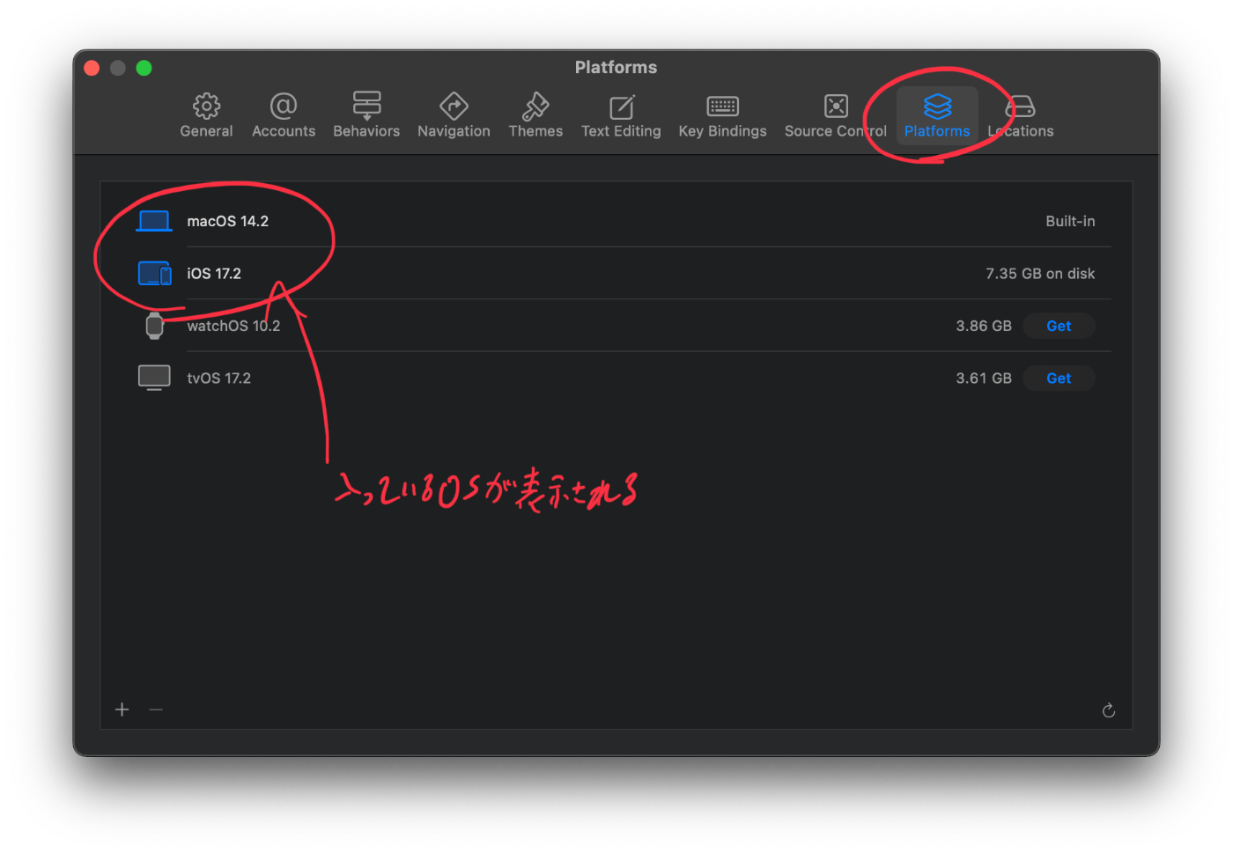Select the tvOS 17.2 row label
Screen dimensions: 1233x853
[218, 379]
